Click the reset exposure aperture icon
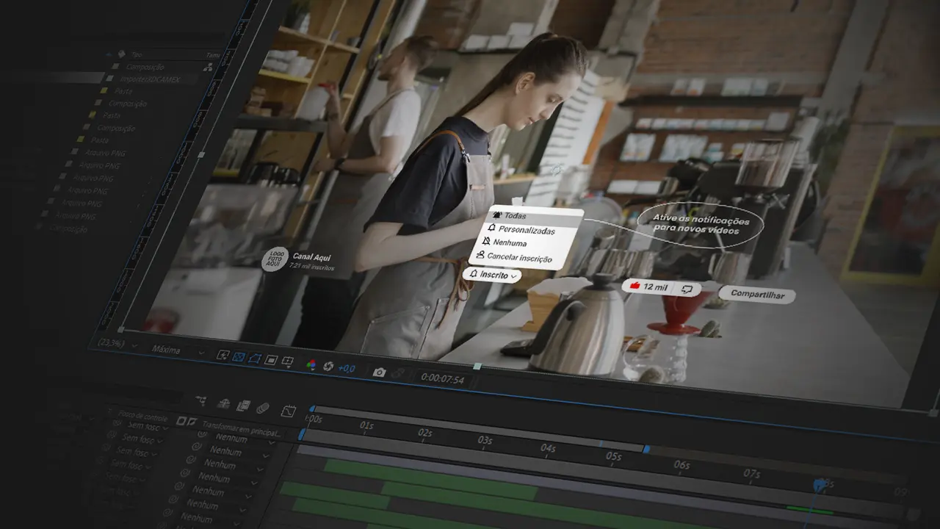940x529 pixels. coord(328,367)
